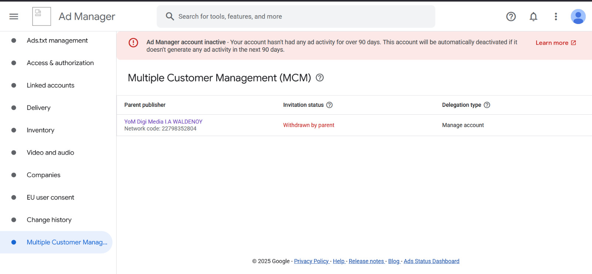This screenshot has width=592, height=274.
Task: Click the Parent publisher column header
Action: (x=145, y=105)
